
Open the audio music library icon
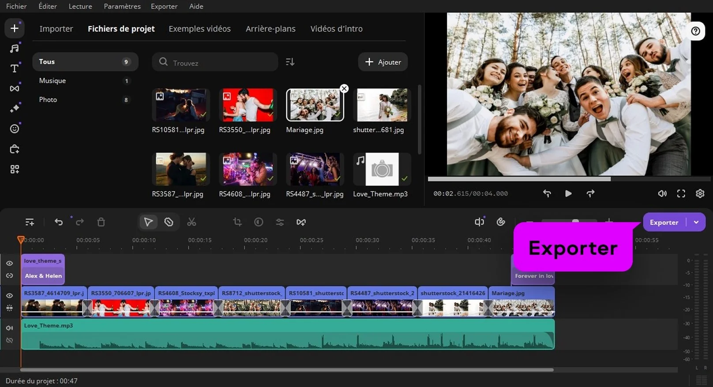[x=15, y=48]
